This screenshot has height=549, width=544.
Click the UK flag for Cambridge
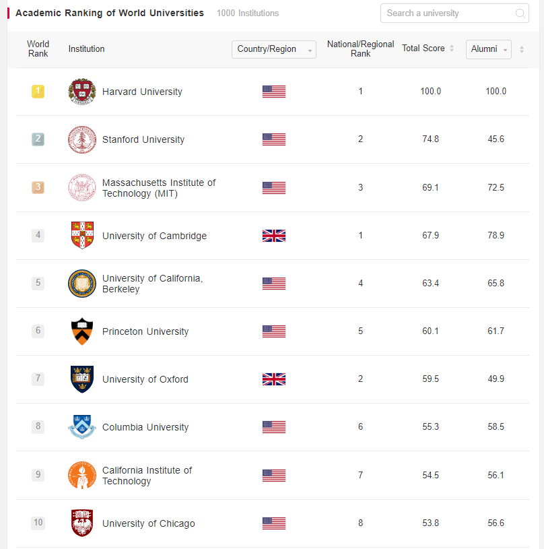tap(274, 236)
